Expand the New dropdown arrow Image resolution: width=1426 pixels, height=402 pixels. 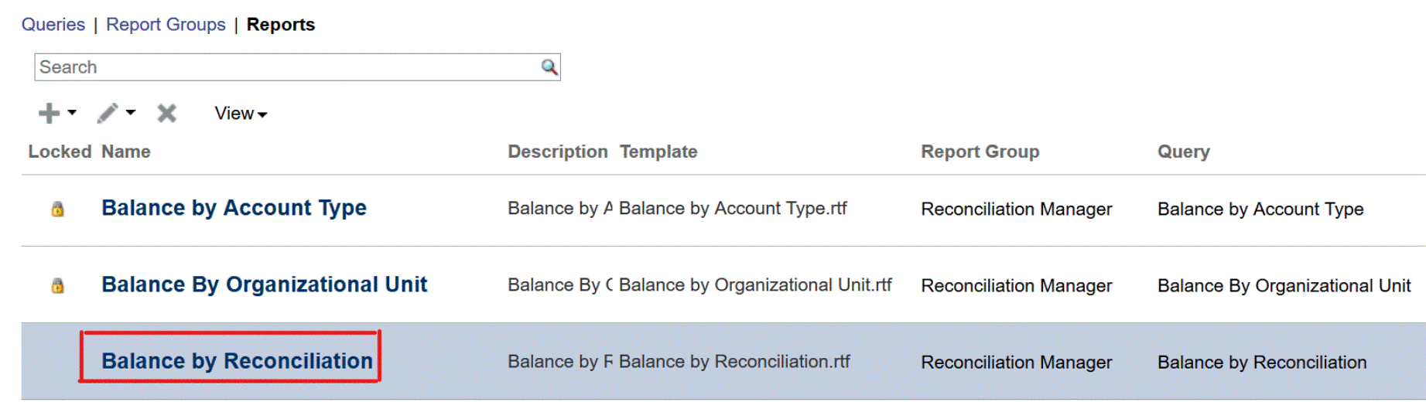coord(72,113)
